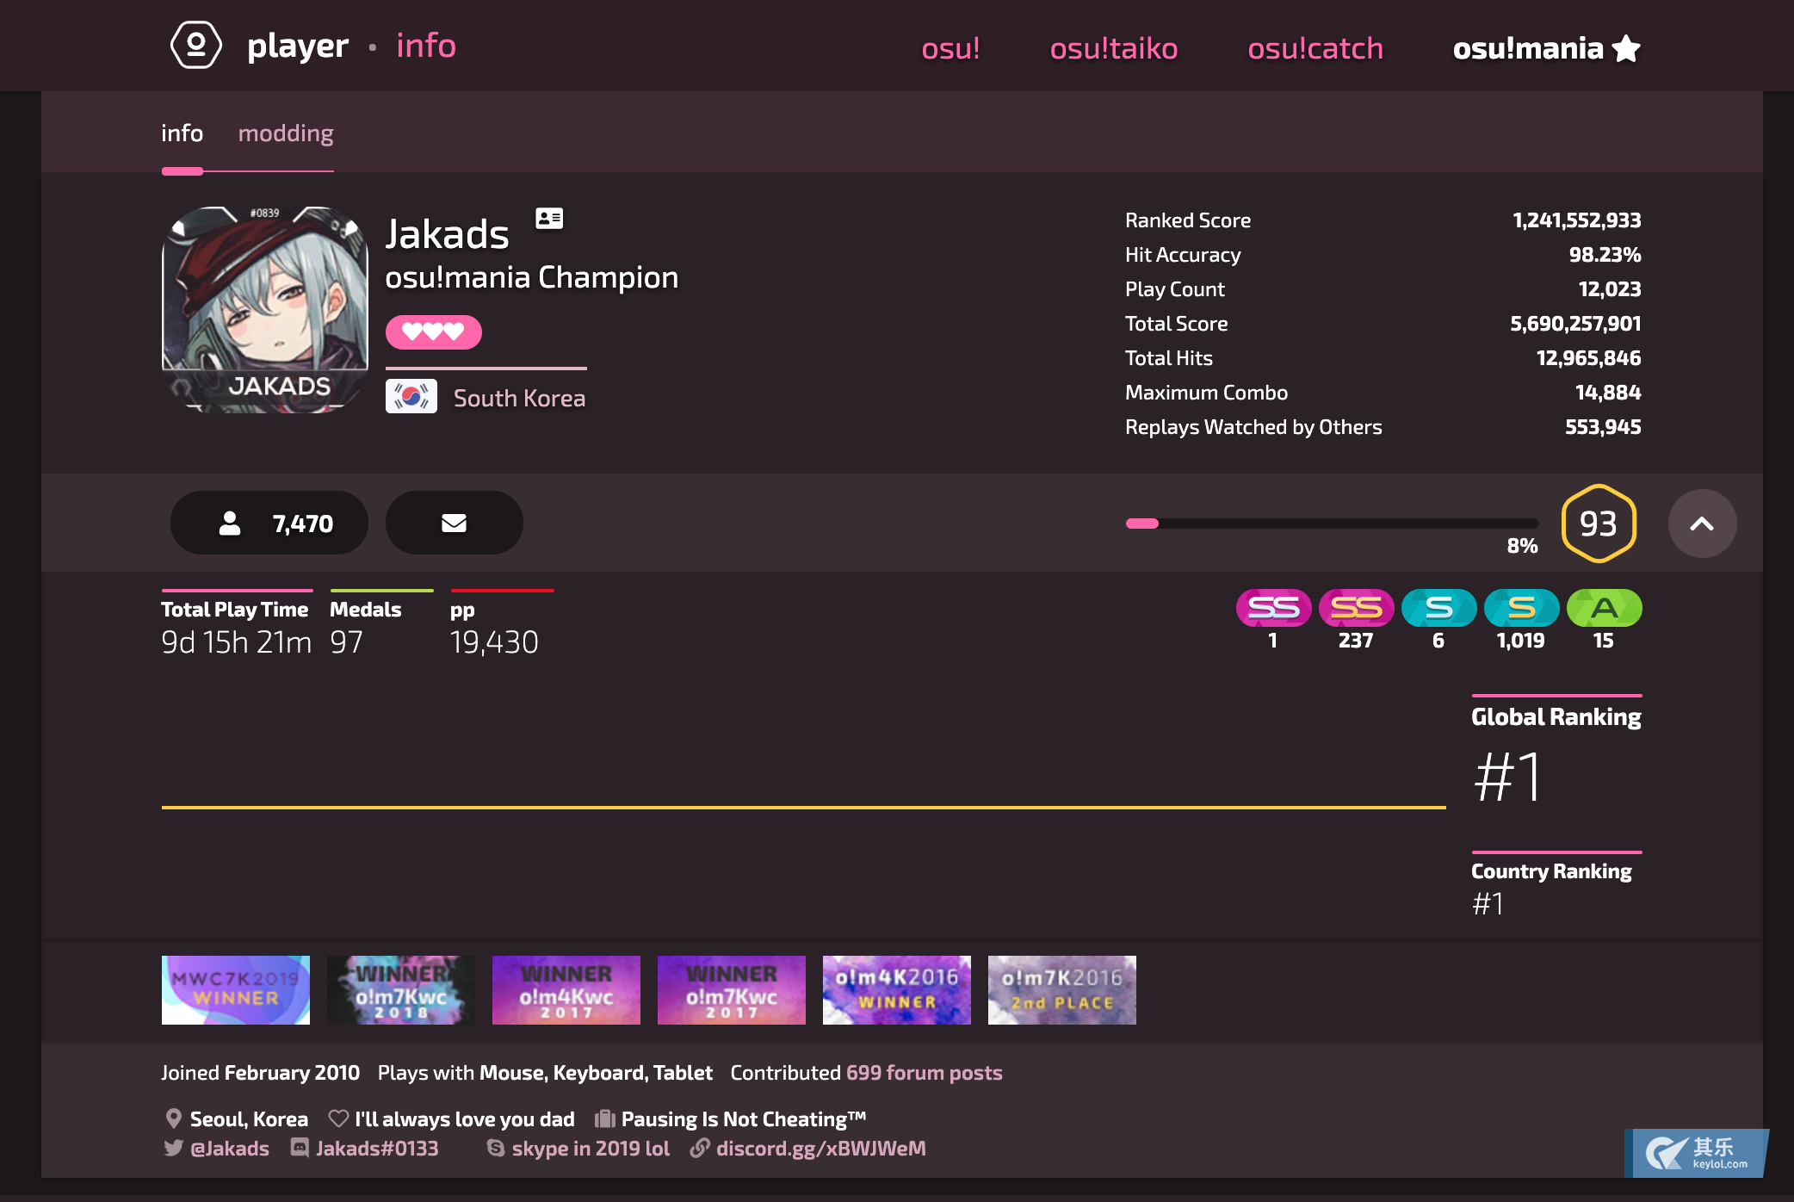Viewport: 1794px width, 1202px height.
Task: Switch to osu!taiko game mode
Action: [1114, 48]
